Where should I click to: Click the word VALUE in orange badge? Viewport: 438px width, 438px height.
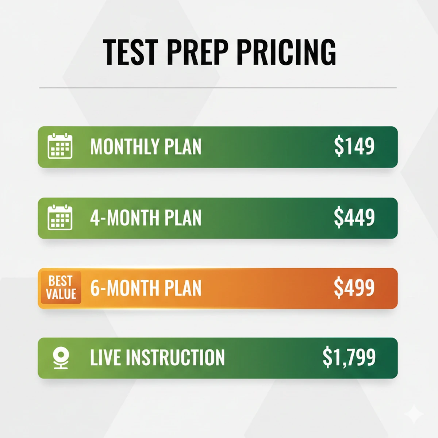pos(61,294)
